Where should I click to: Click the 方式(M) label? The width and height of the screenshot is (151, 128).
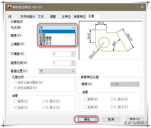point(16,27)
